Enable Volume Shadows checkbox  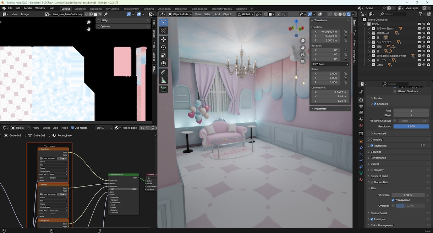click(x=395, y=121)
